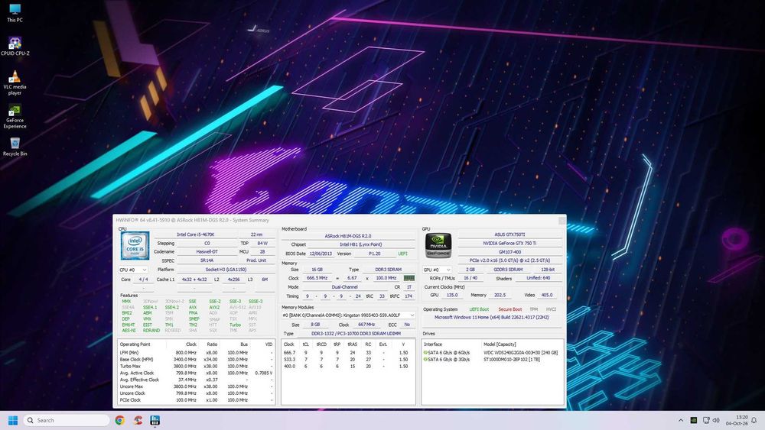Select the PCIe Clock row

[x=197, y=400]
